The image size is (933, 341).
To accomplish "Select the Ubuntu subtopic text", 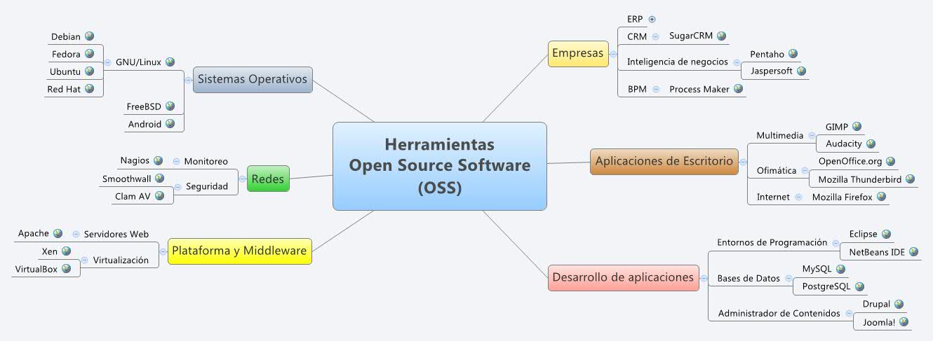I will (x=65, y=71).
